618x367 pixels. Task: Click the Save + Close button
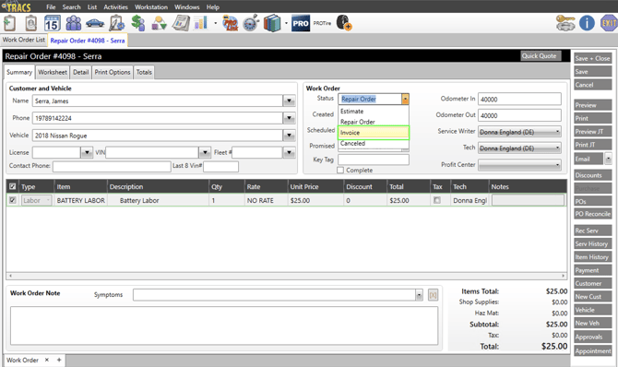[x=592, y=58]
